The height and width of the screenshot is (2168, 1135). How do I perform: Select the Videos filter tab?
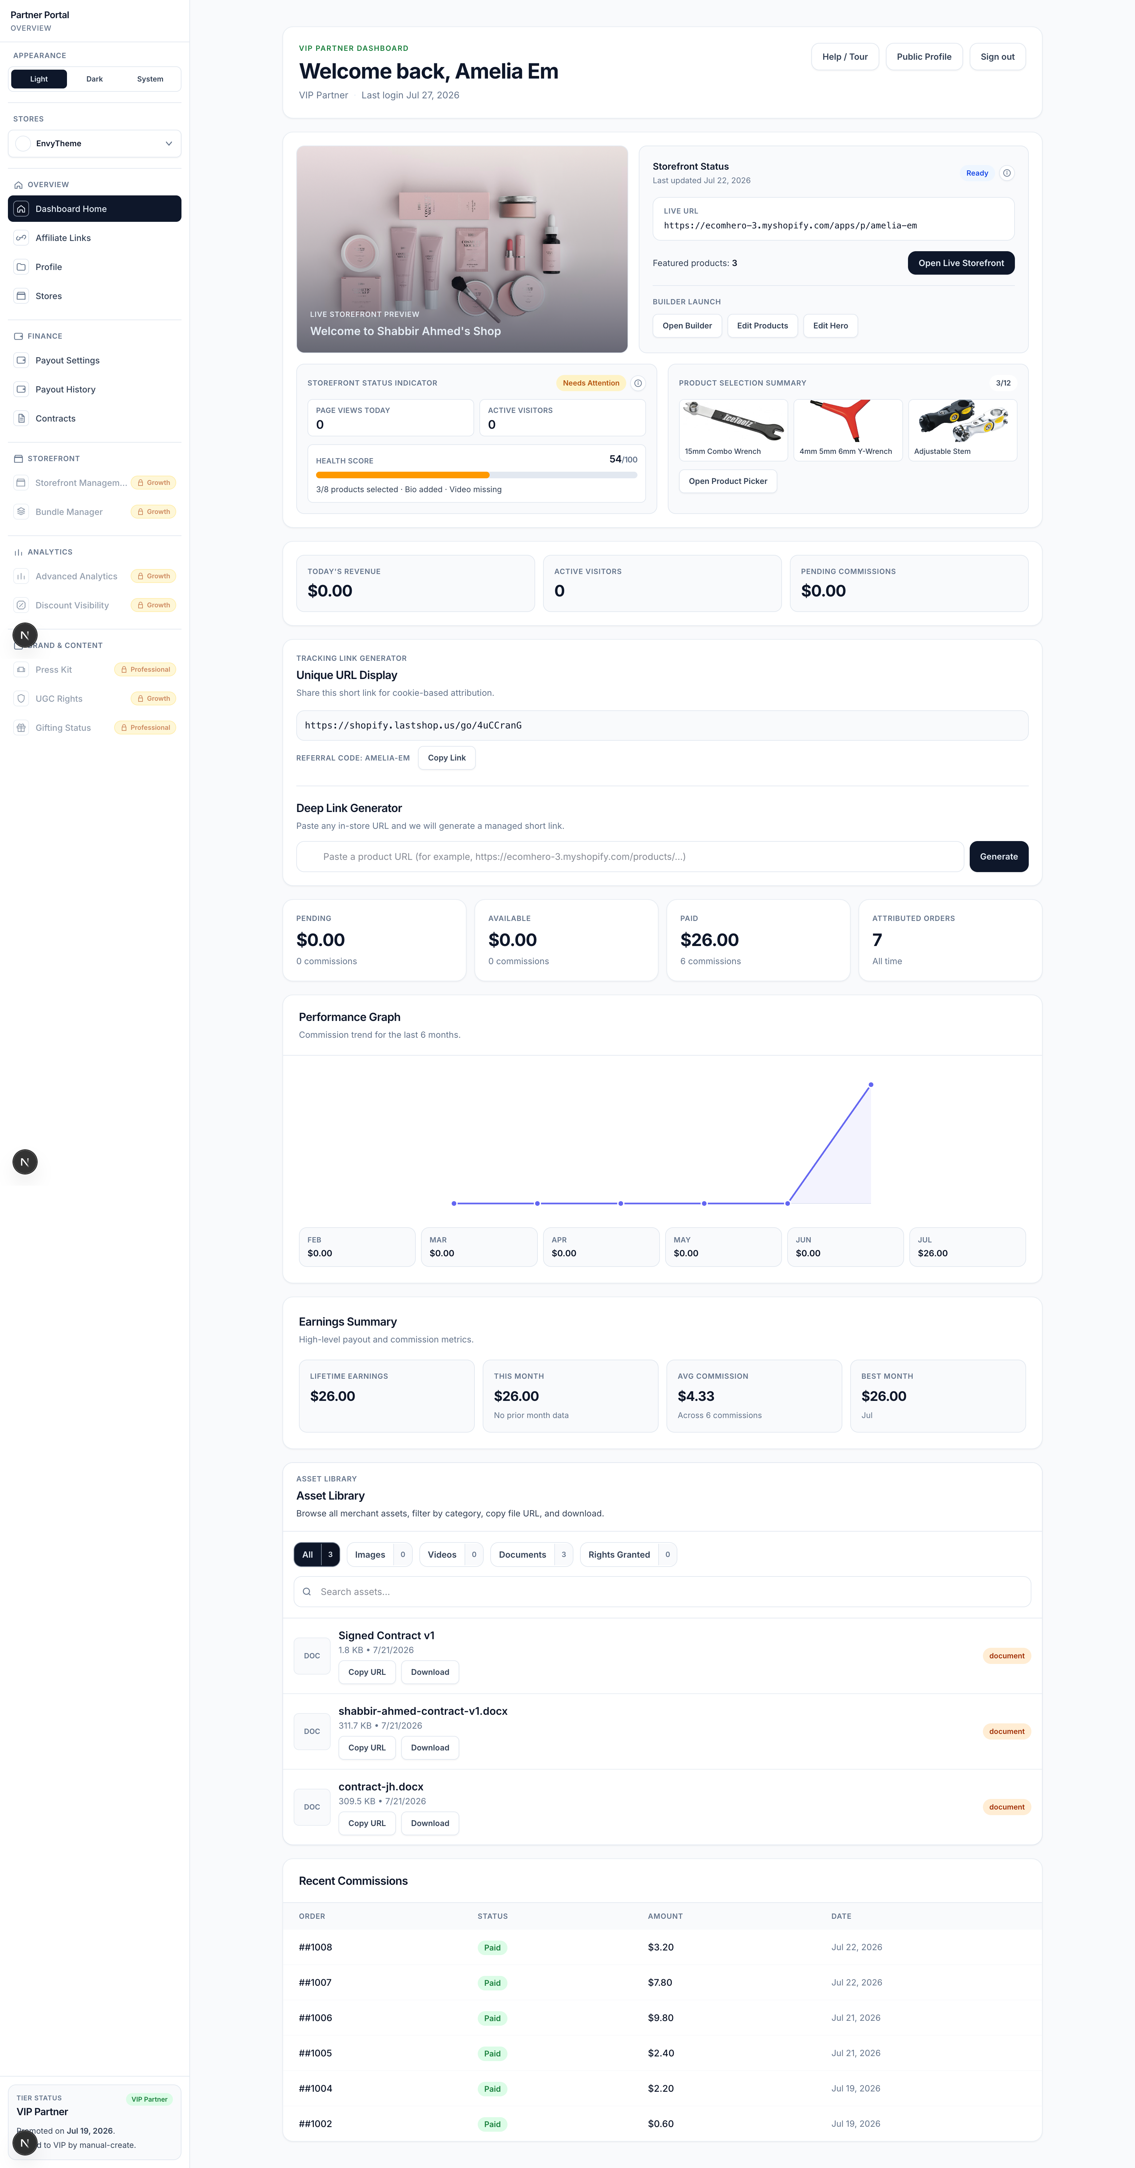click(x=451, y=1554)
